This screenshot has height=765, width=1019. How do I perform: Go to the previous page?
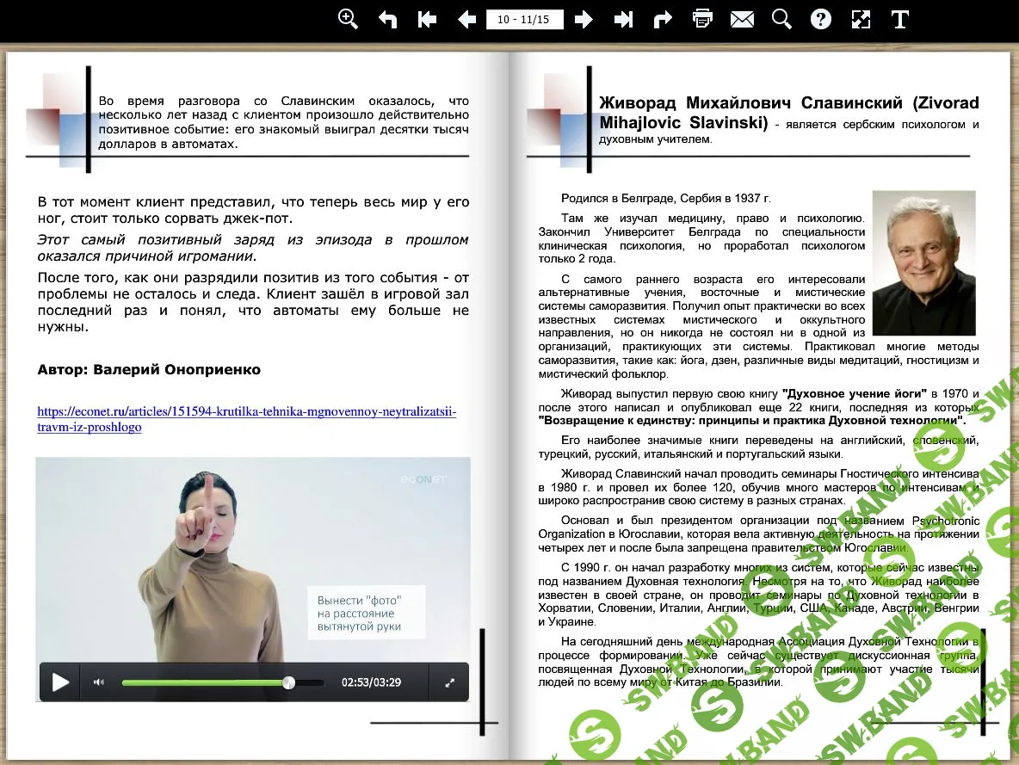(x=466, y=18)
